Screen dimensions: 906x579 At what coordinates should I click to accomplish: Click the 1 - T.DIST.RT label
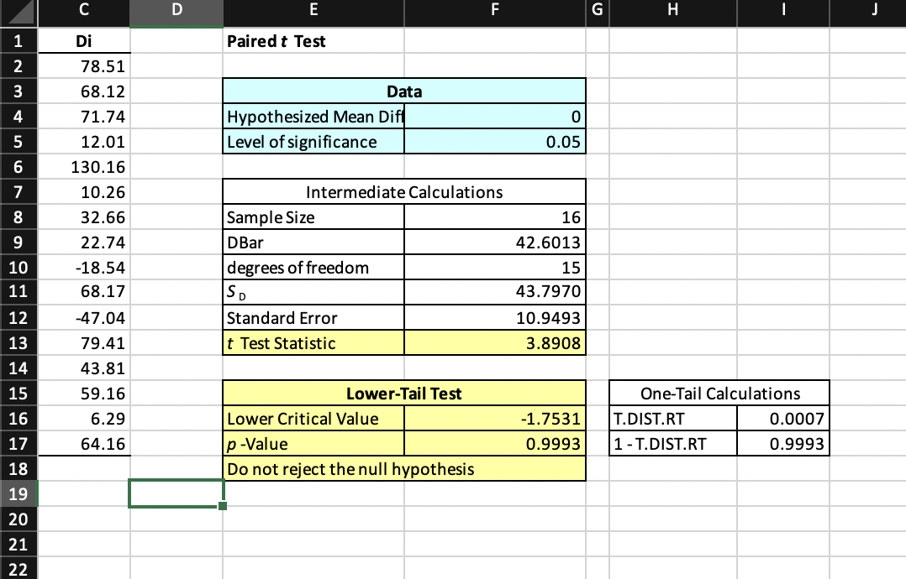coord(673,443)
